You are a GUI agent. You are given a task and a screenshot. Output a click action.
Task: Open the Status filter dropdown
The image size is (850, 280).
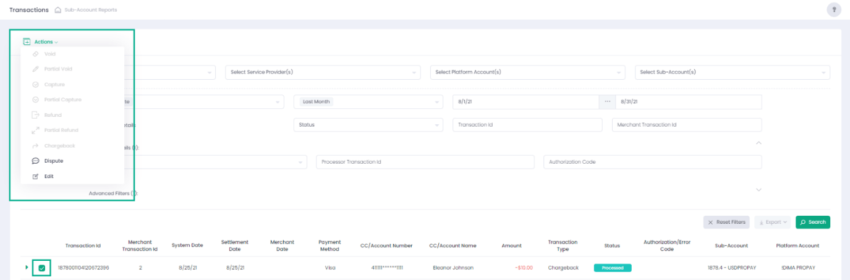tap(368, 125)
